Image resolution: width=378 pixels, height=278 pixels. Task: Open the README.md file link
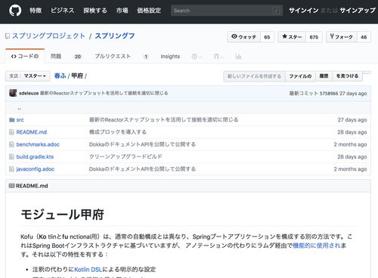(32, 132)
